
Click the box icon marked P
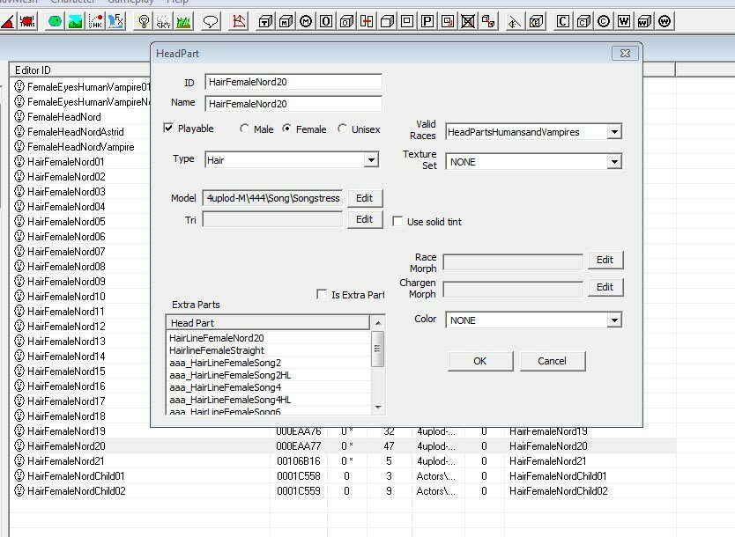pyautogui.click(x=427, y=21)
